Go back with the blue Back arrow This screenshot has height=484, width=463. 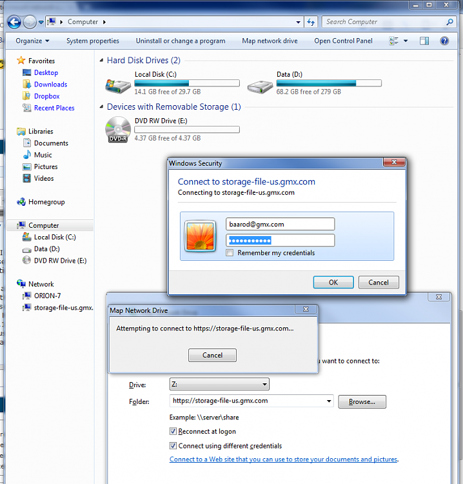pos(14,22)
